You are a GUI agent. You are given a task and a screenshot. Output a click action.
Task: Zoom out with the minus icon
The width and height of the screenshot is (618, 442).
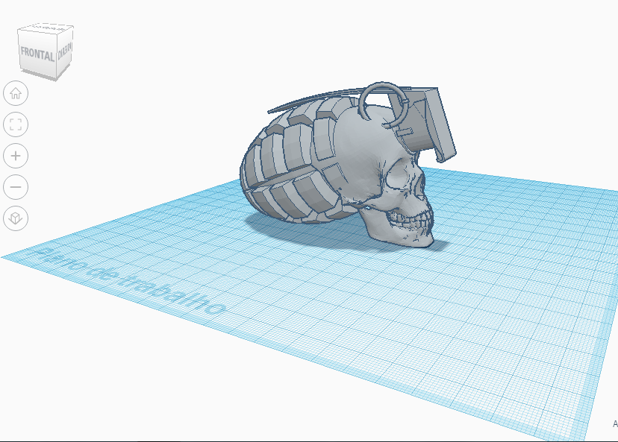[16, 187]
